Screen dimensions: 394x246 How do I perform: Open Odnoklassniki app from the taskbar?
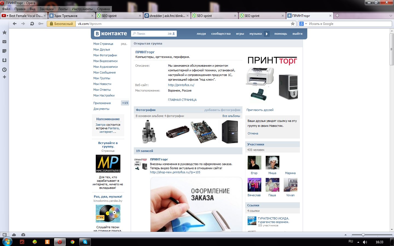47,242
